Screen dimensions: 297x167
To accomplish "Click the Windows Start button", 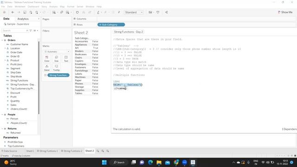I will pos(104,162).
